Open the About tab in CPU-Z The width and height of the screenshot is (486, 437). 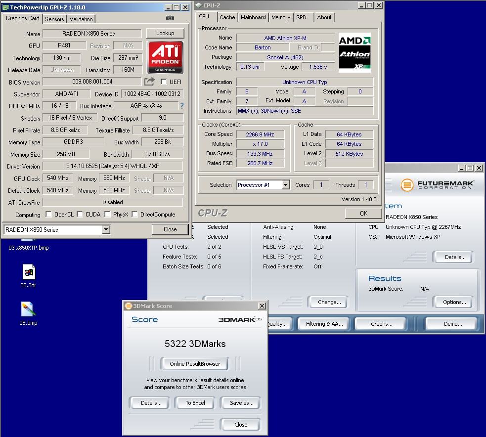[324, 17]
